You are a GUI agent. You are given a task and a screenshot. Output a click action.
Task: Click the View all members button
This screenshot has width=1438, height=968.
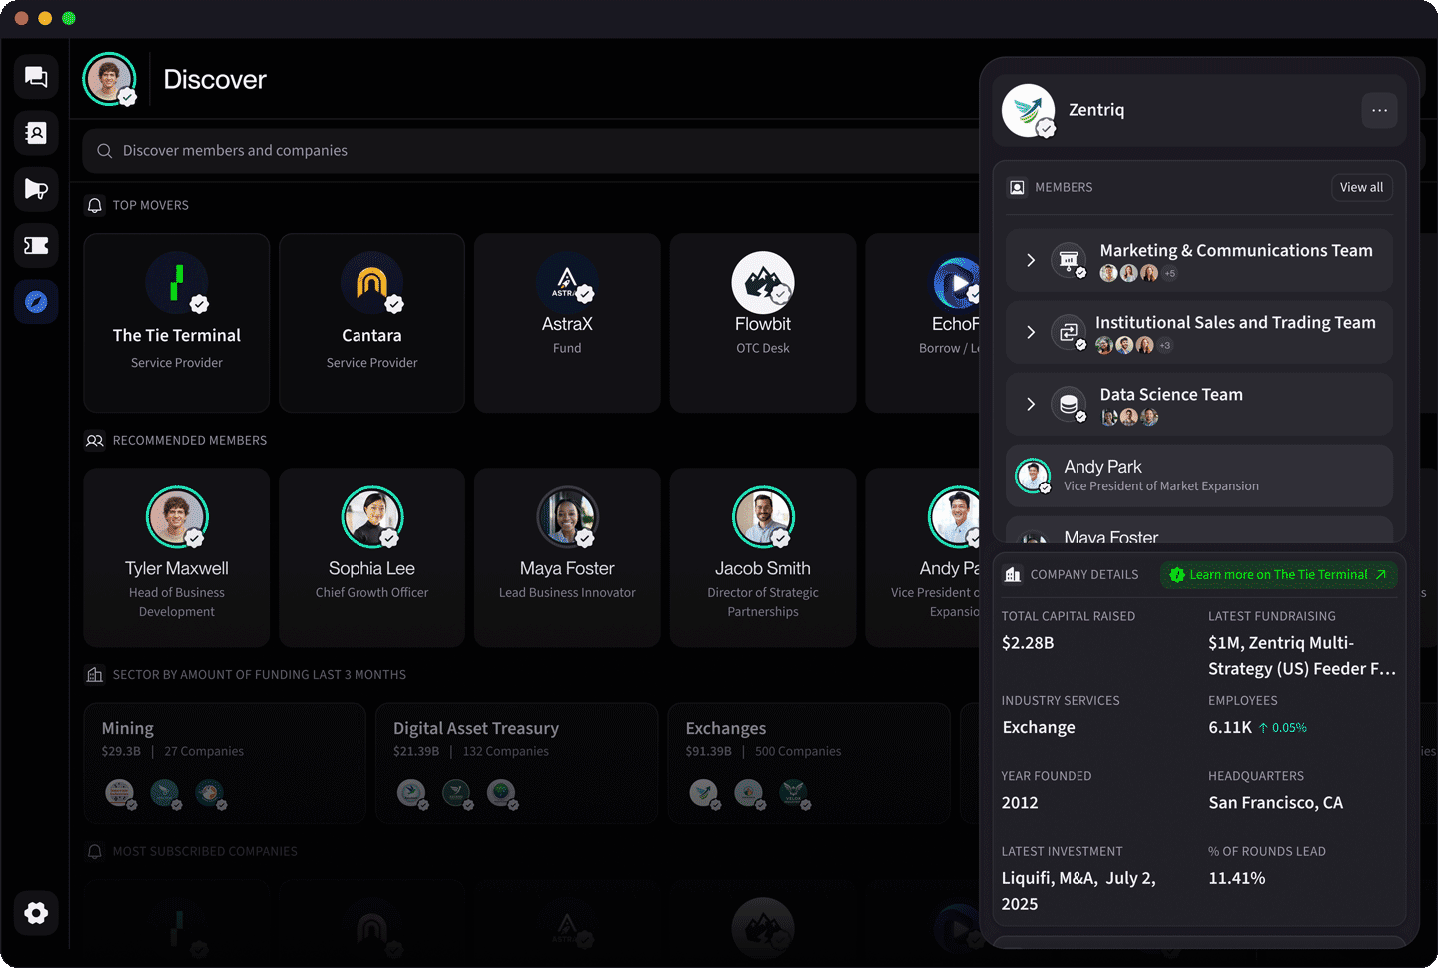coord(1361,187)
